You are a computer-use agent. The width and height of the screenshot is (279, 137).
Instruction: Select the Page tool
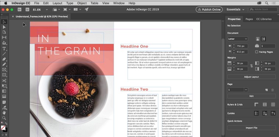[4, 32]
